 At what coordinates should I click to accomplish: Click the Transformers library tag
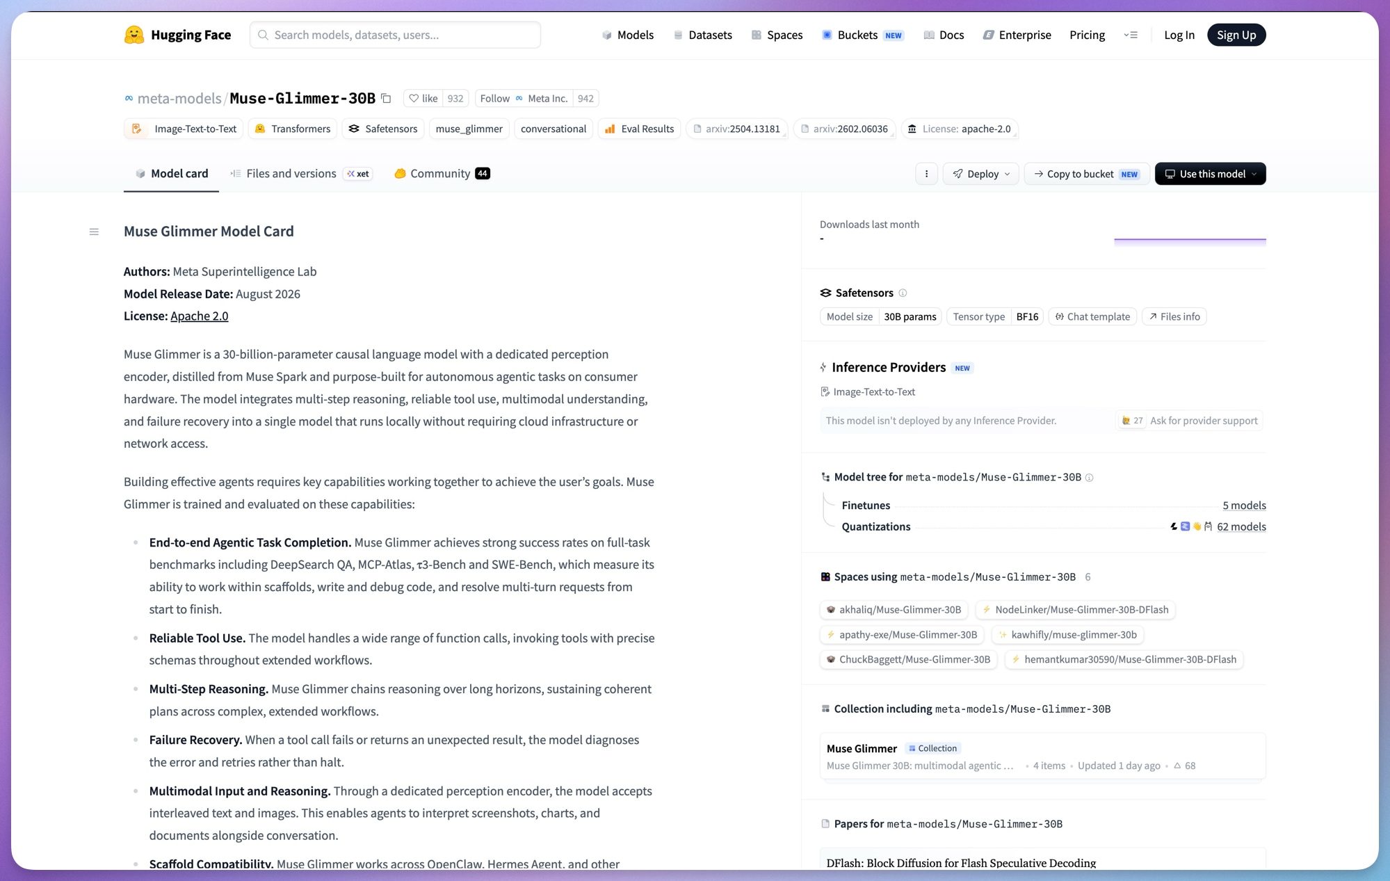tap(293, 129)
